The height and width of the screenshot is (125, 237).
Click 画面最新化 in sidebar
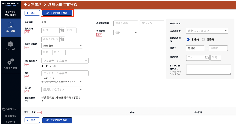(x=10, y=116)
